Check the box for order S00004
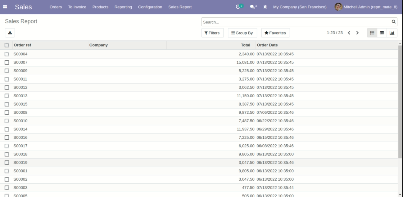 tap(7, 54)
